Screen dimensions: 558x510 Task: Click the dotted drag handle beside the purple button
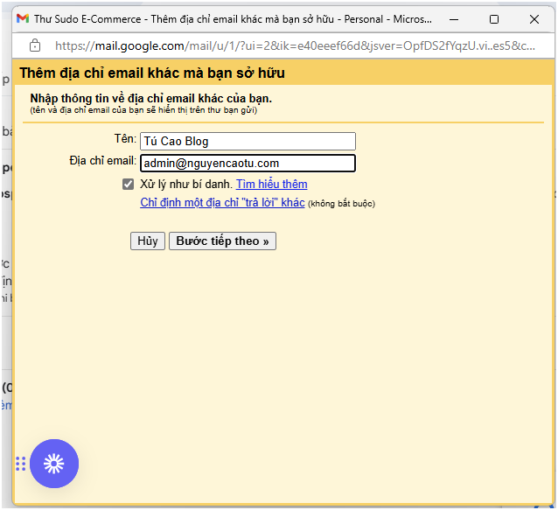20,464
